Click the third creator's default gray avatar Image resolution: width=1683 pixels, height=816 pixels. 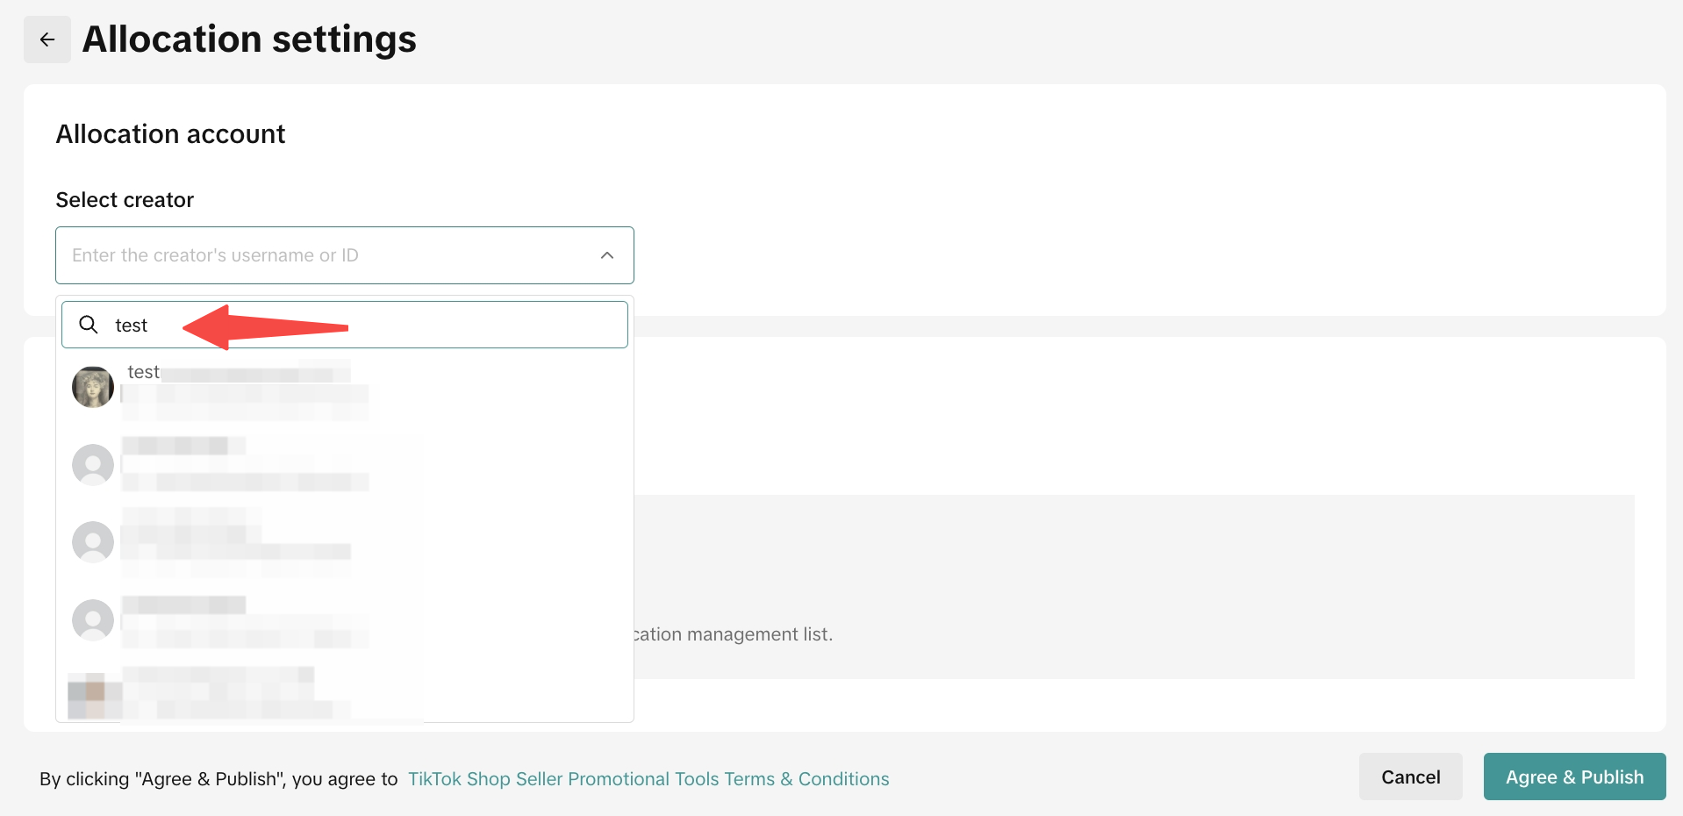[x=93, y=542]
